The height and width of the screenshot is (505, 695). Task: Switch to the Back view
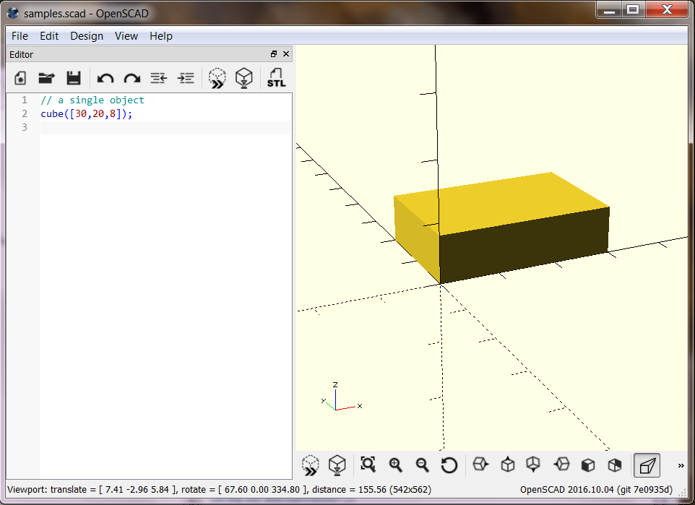click(615, 465)
